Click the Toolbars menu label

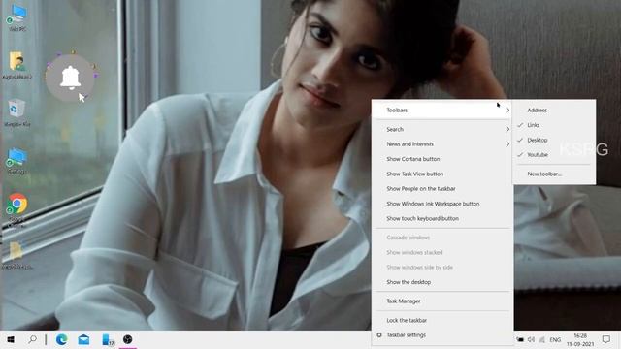tap(397, 110)
